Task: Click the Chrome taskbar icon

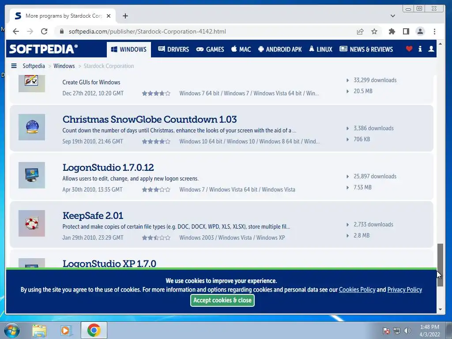Action: pos(94,330)
